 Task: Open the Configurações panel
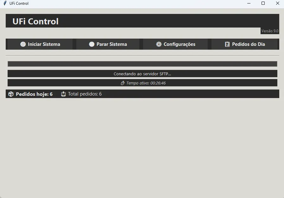[x=175, y=44]
